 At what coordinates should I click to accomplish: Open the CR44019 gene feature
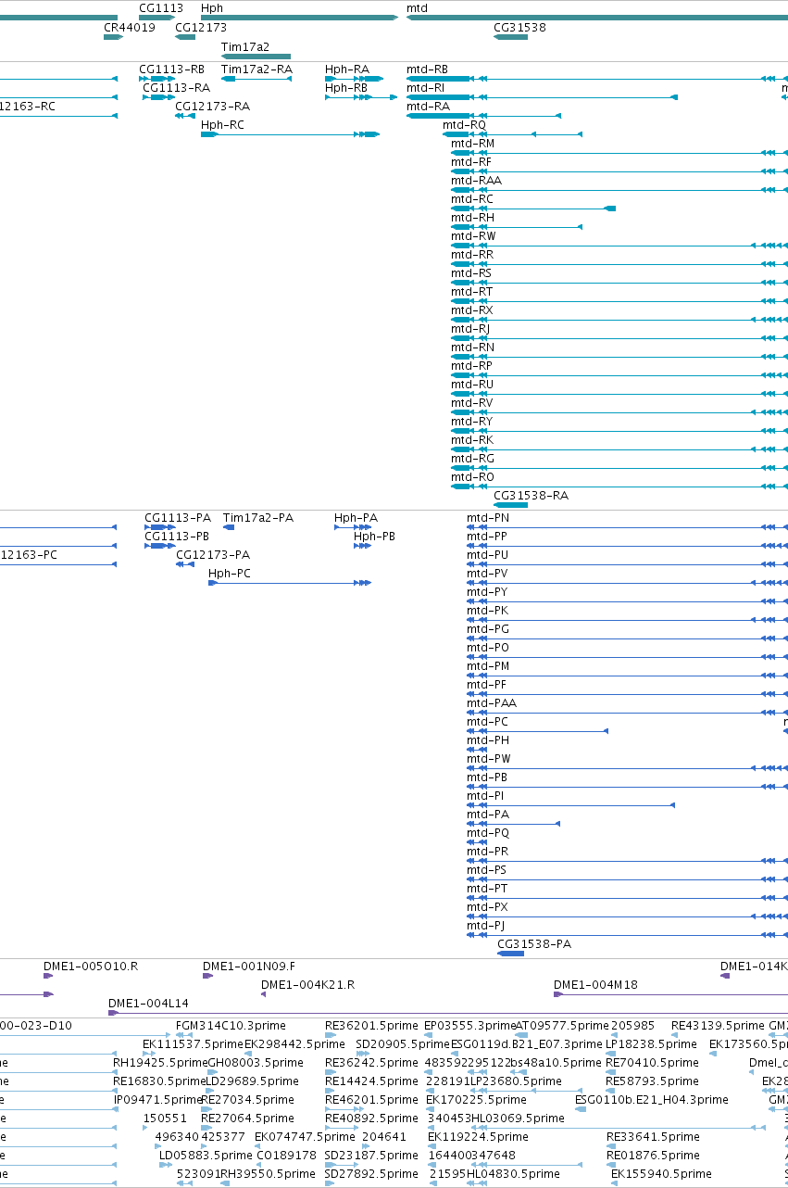click(113, 37)
